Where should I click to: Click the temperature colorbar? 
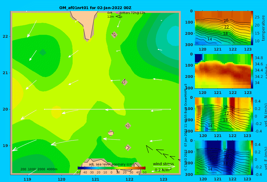coord(252,28)
